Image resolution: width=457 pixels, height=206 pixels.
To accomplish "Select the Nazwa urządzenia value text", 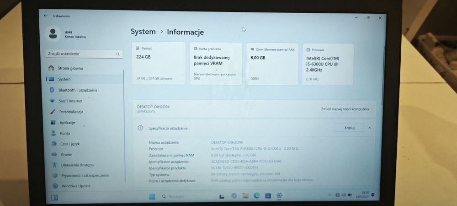I will pyautogui.click(x=227, y=142).
